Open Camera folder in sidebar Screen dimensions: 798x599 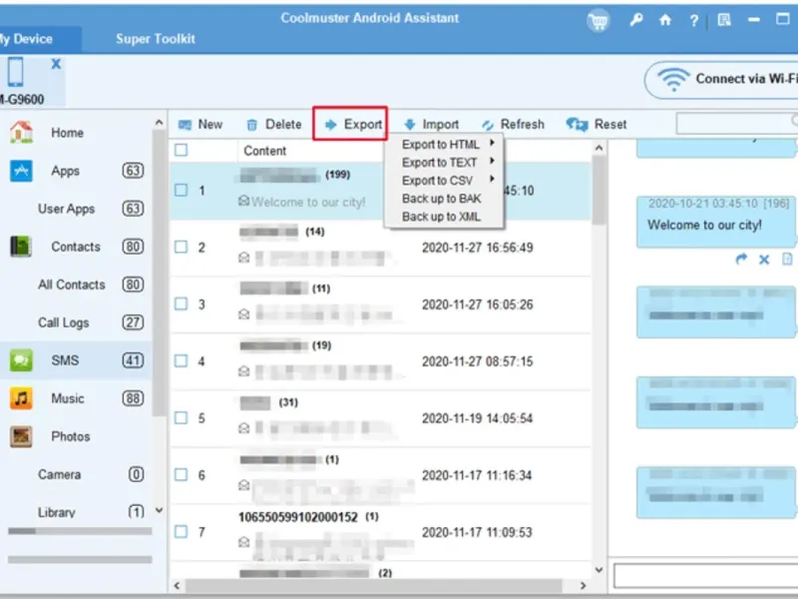click(59, 475)
